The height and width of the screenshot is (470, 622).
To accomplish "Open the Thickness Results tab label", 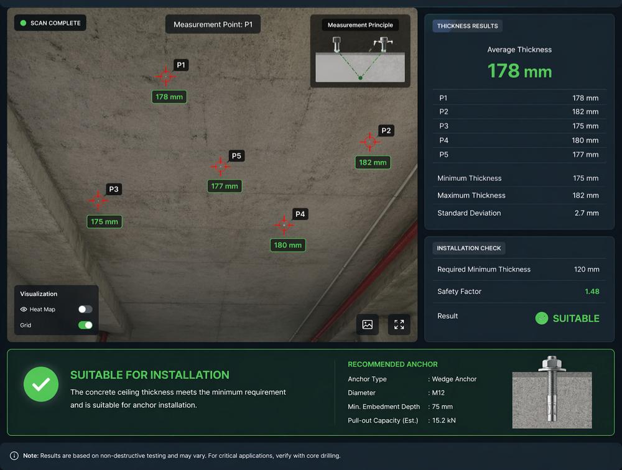I will (x=467, y=26).
